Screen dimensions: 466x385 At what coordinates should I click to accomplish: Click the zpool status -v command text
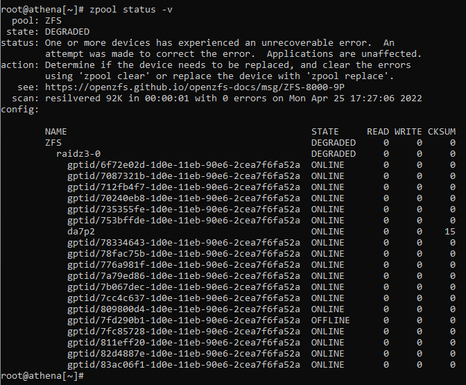point(131,10)
